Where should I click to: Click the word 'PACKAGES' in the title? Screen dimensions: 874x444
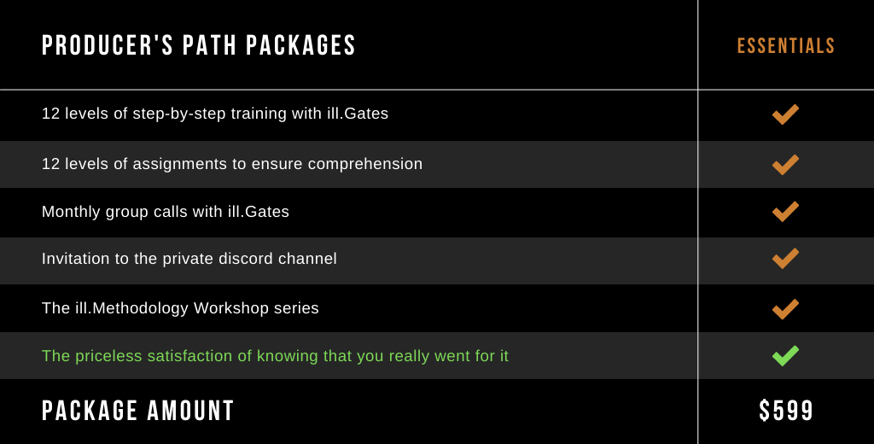point(300,45)
